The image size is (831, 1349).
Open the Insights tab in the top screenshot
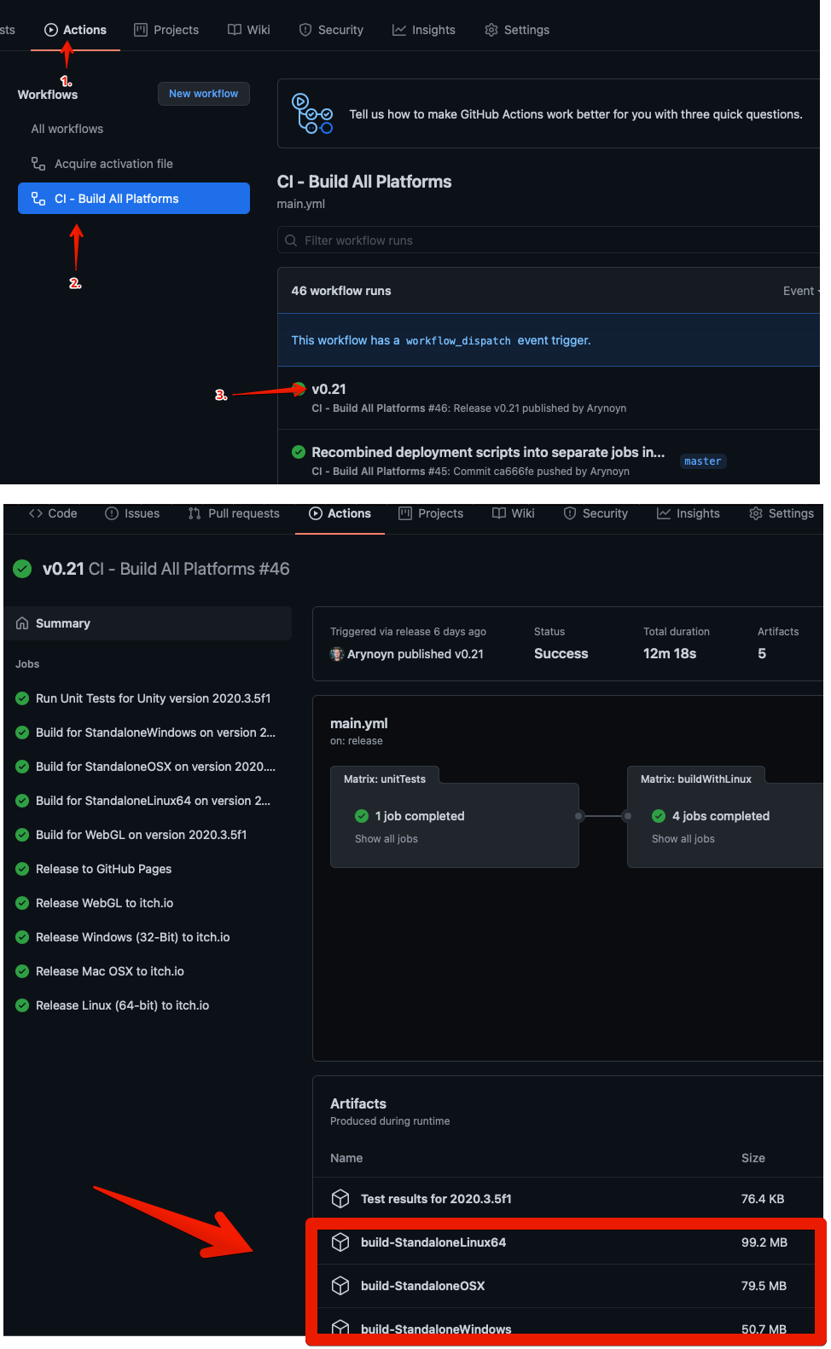(x=424, y=30)
